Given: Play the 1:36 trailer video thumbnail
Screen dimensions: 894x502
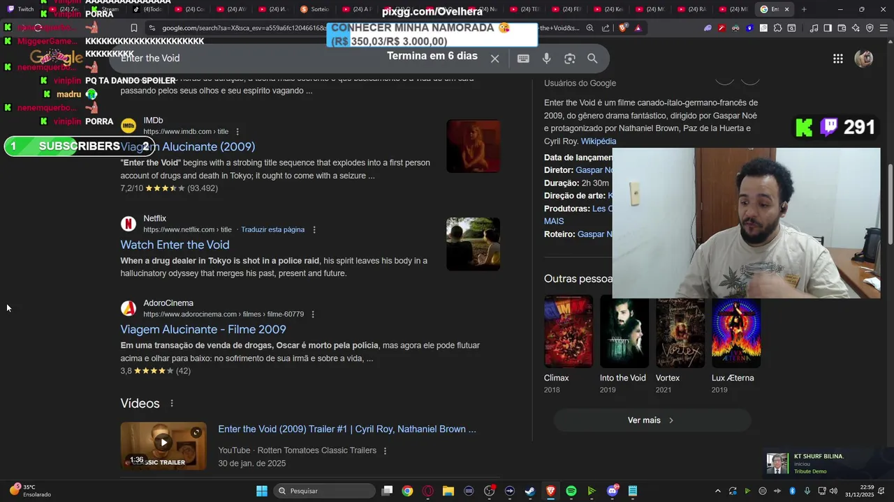Looking at the screenshot, I should pos(163,446).
